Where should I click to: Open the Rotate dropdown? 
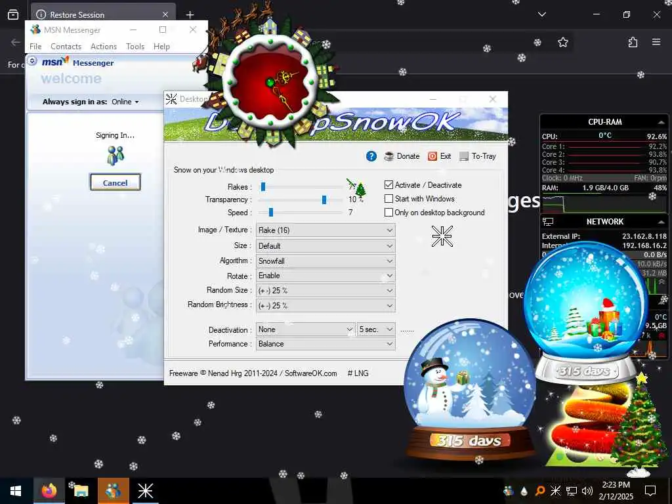point(325,276)
